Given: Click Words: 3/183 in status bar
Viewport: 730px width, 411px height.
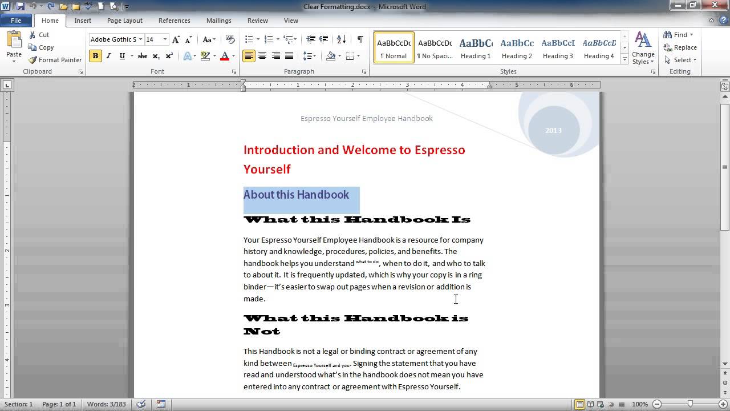Looking at the screenshot, I should pos(106,404).
